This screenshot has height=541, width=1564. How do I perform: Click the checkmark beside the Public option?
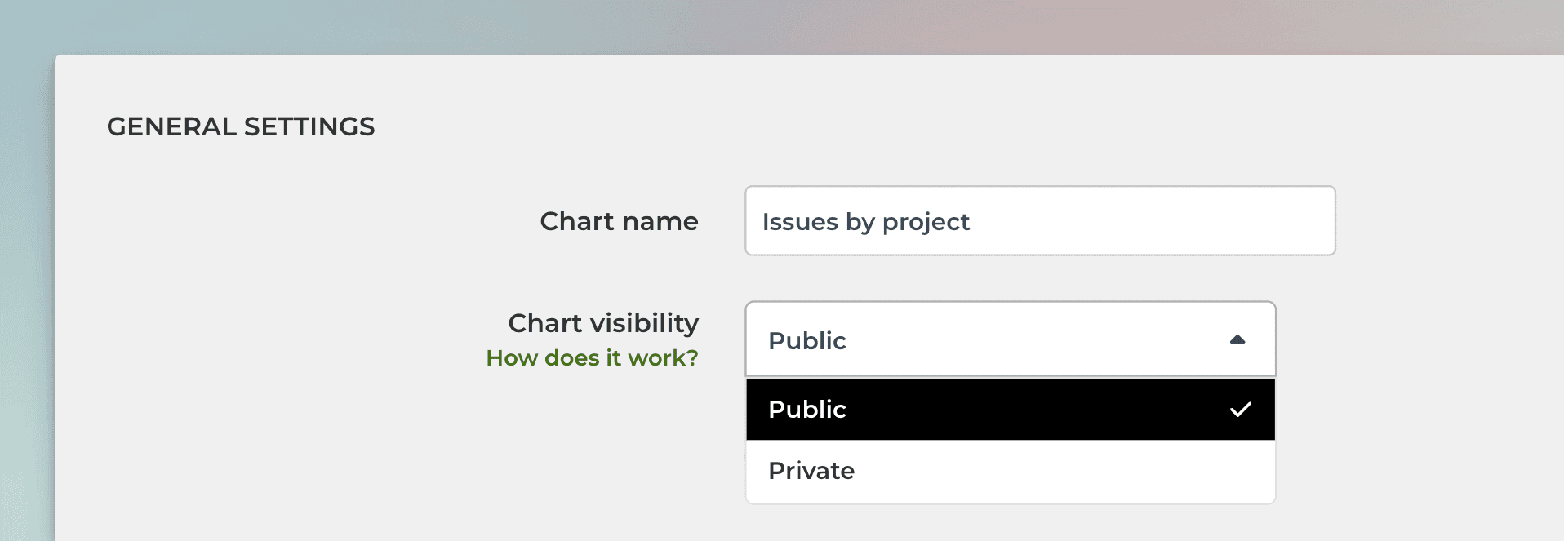[x=1240, y=410]
